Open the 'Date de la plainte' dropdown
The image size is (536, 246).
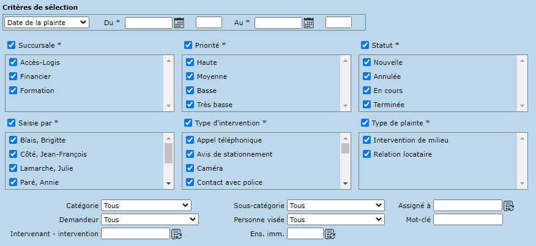pyautogui.click(x=47, y=23)
